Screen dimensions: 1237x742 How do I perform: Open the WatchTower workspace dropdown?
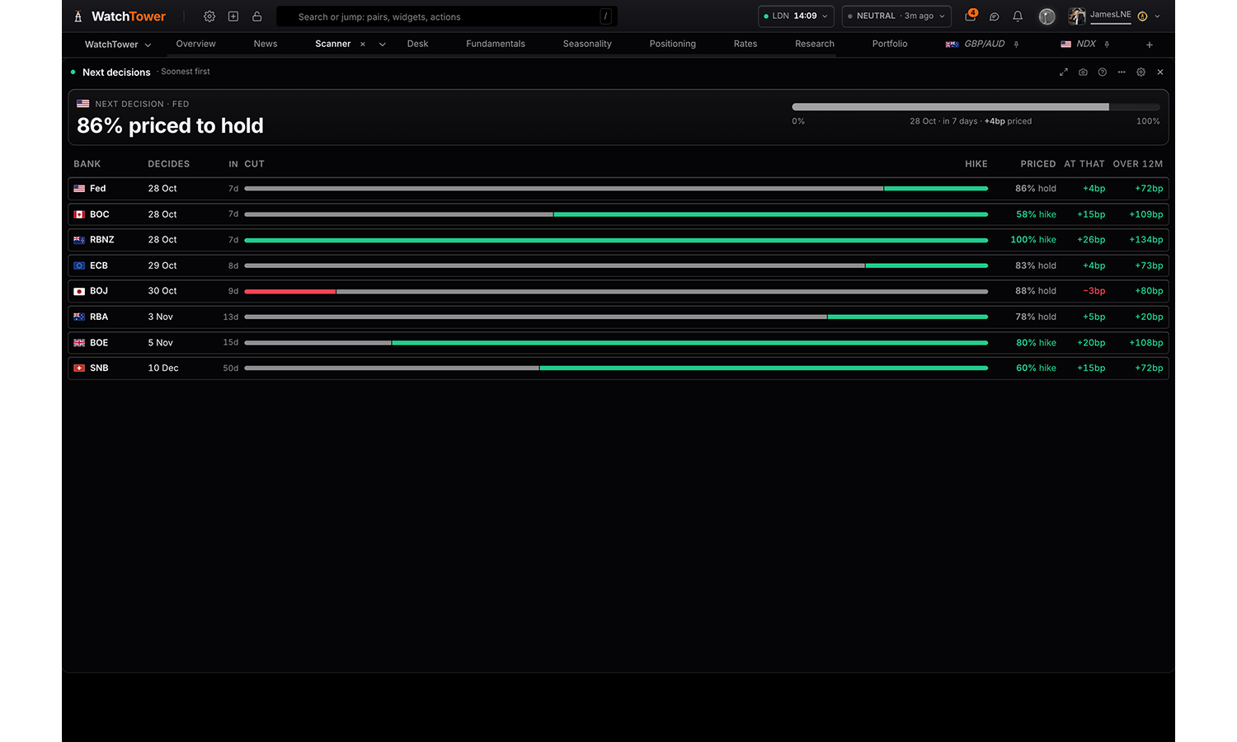[118, 45]
